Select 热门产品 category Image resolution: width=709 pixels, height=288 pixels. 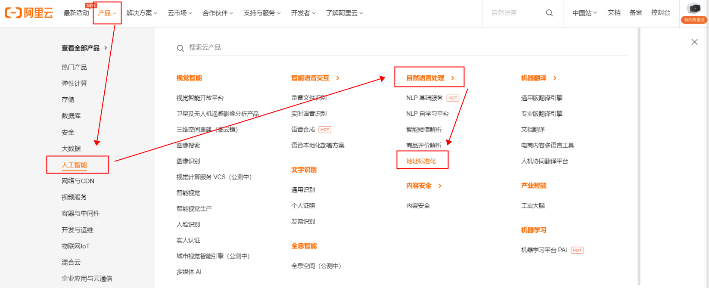point(74,67)
